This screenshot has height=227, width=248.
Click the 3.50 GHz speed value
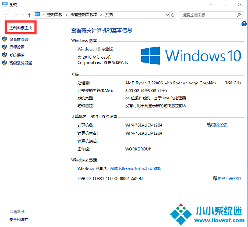(x=233, y=83)
